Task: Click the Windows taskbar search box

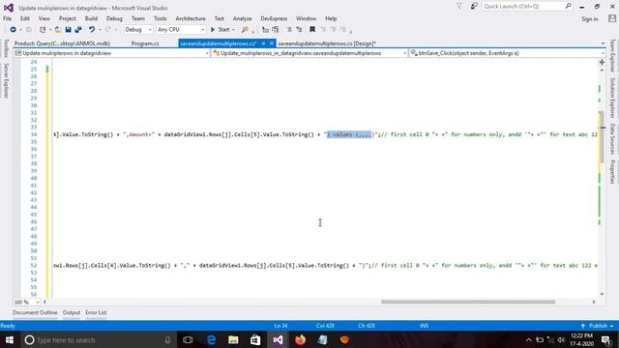Action: coord(98,339)
